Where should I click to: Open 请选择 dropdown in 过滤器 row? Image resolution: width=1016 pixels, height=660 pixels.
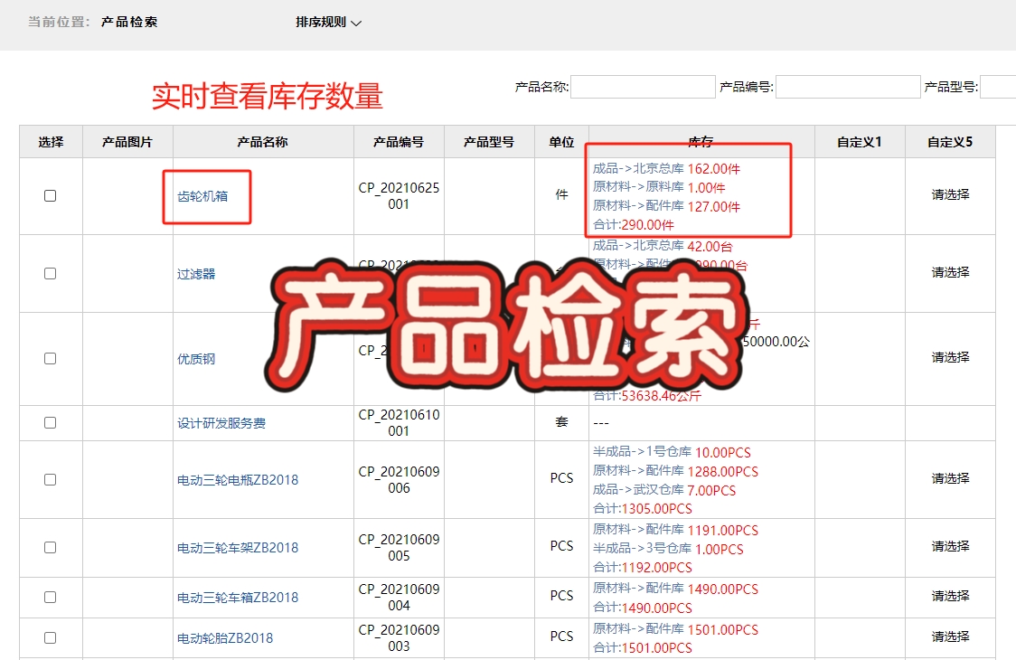click(x=951, y=272)
